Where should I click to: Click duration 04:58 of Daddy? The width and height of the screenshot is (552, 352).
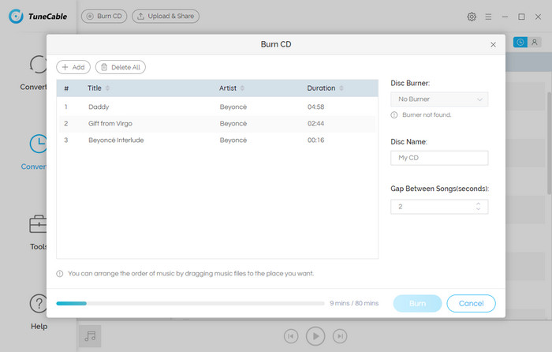pos(315,107)
